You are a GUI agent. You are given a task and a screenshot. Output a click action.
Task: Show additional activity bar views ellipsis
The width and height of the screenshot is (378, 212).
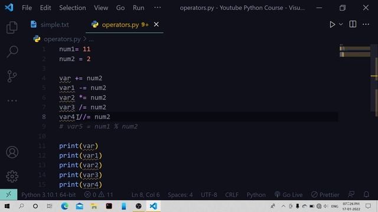click(x=12, y=101)
